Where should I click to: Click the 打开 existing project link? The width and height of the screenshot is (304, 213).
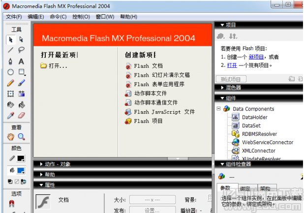click(x=232, y=65)
